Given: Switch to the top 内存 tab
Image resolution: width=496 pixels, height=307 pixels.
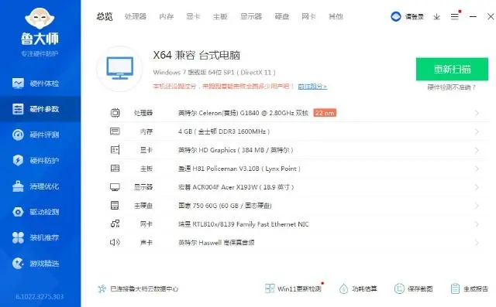Looking at the screenshot, I should point(167,16).
